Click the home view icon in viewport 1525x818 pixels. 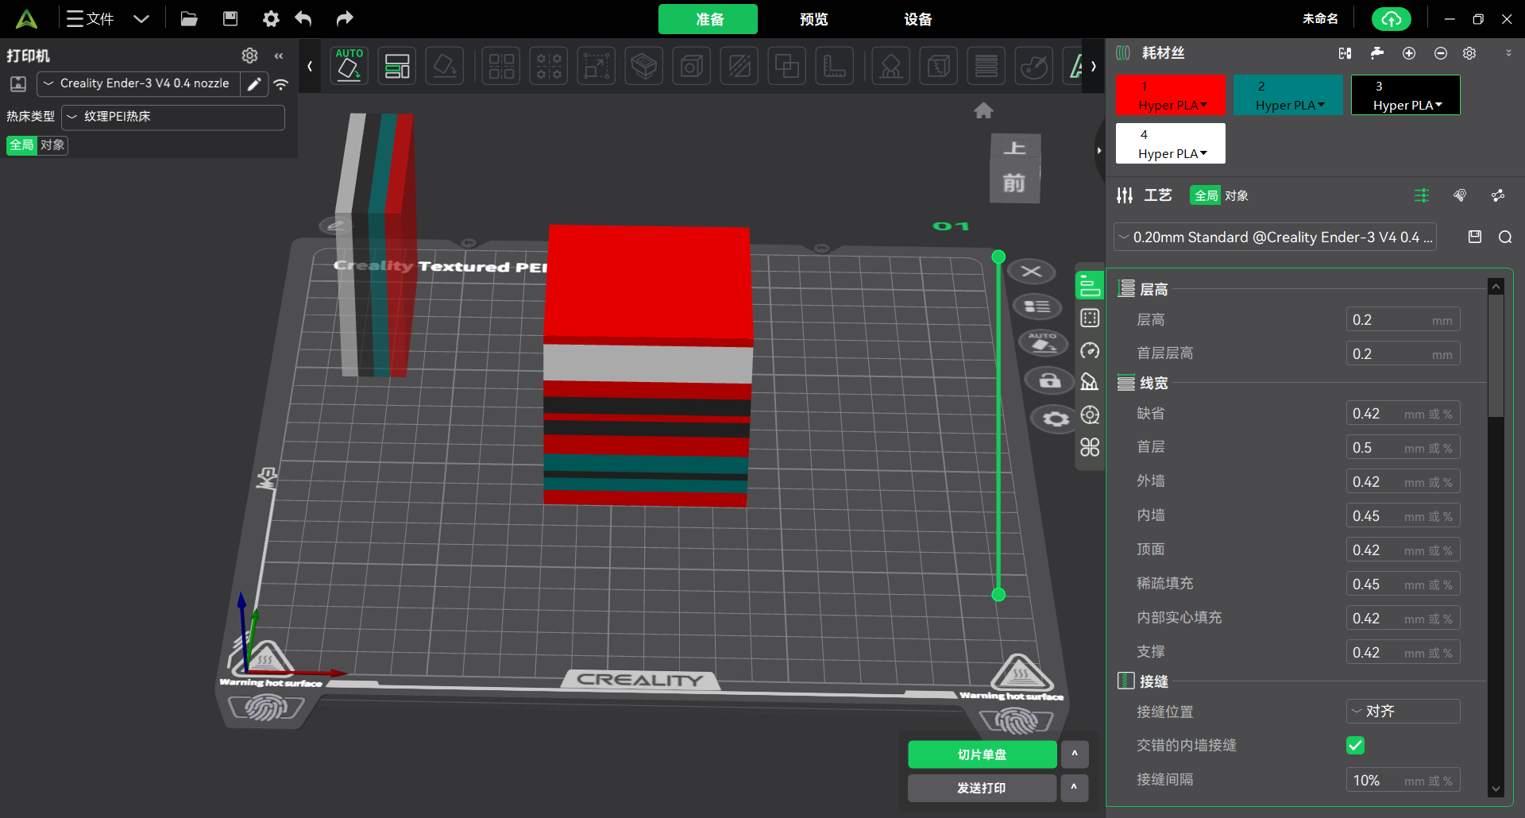[983, 111]
